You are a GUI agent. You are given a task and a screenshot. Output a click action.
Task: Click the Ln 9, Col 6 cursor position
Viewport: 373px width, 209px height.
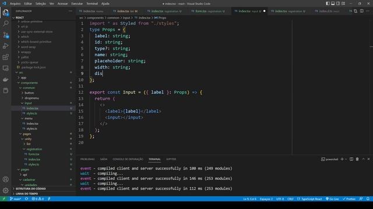coord(250,199)
